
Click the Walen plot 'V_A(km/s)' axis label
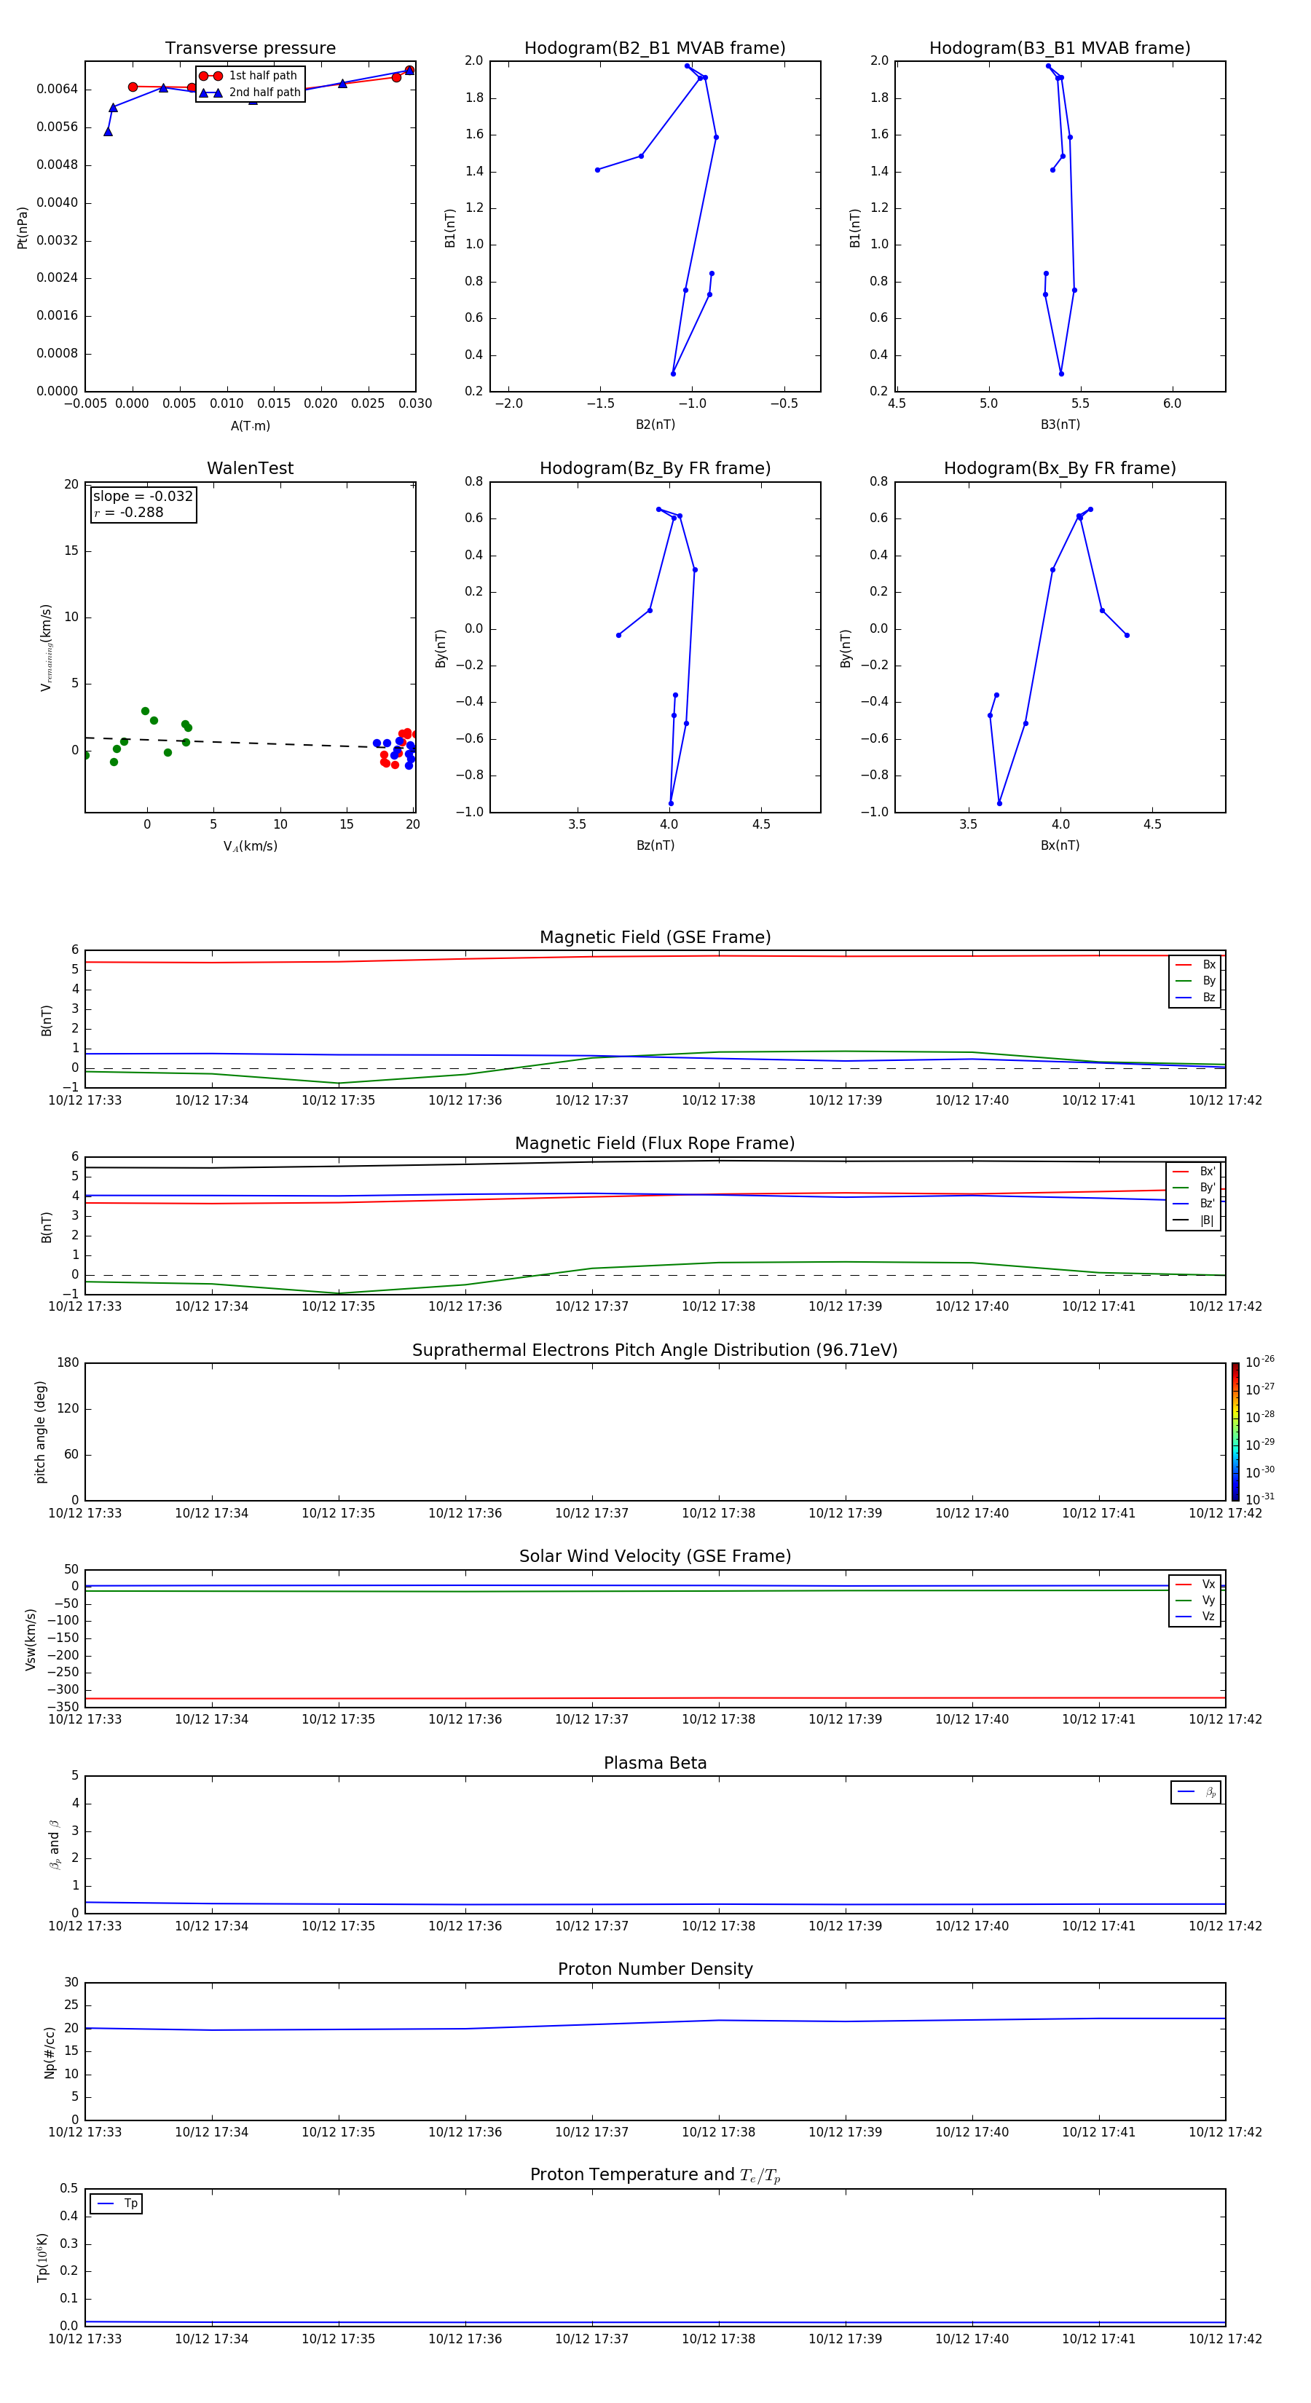[x=250, y=846]
